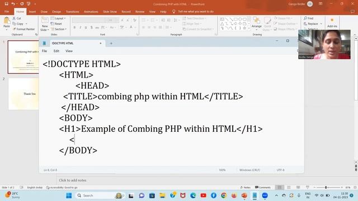The height and width of the screenshot is (201, 358).
Task: Open the Shape Effects dropdown
Action: [285, 29]
